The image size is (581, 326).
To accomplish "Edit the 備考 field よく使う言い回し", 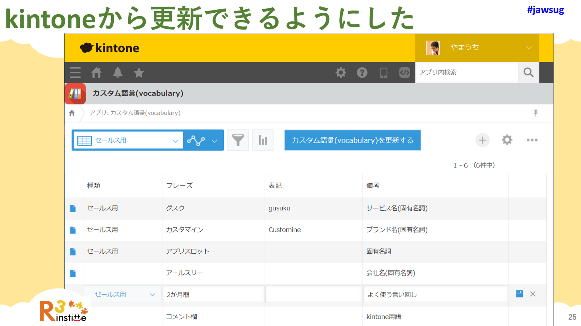I will [x=436, y=295].
